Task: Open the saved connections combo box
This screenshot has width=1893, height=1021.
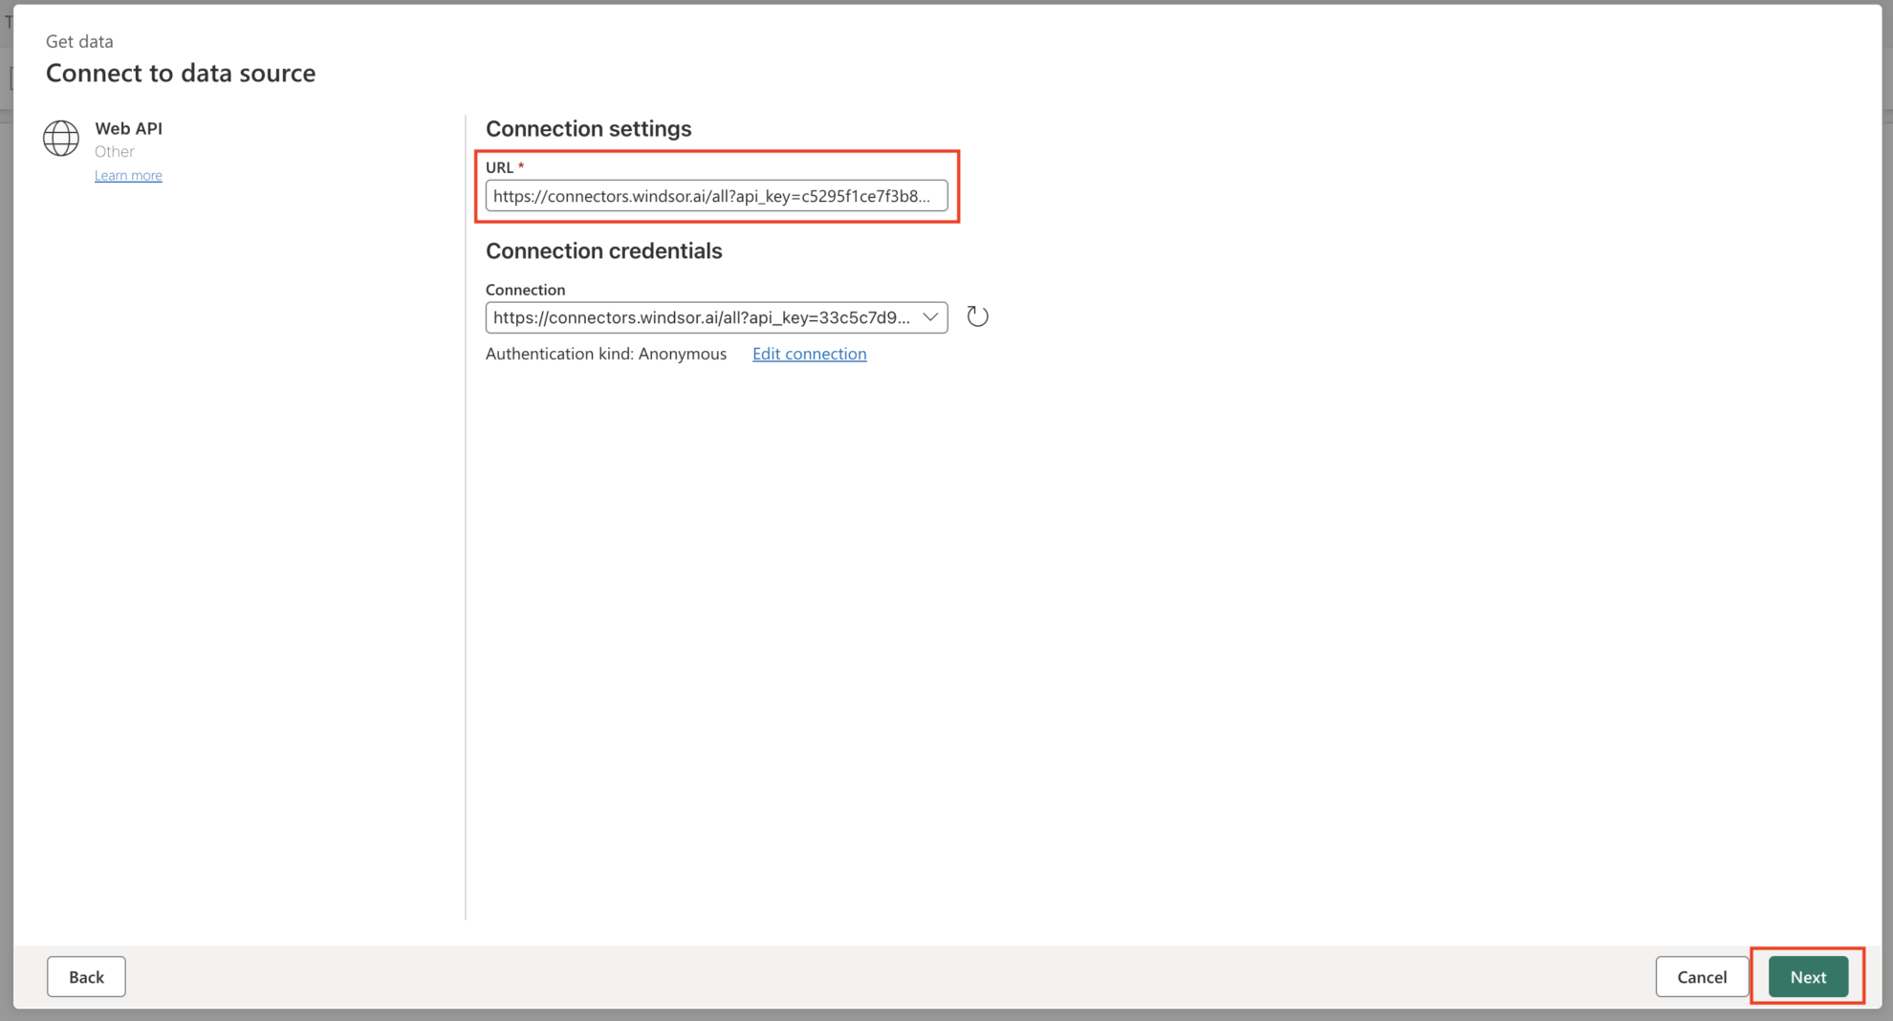Action: tap(715, 317)
